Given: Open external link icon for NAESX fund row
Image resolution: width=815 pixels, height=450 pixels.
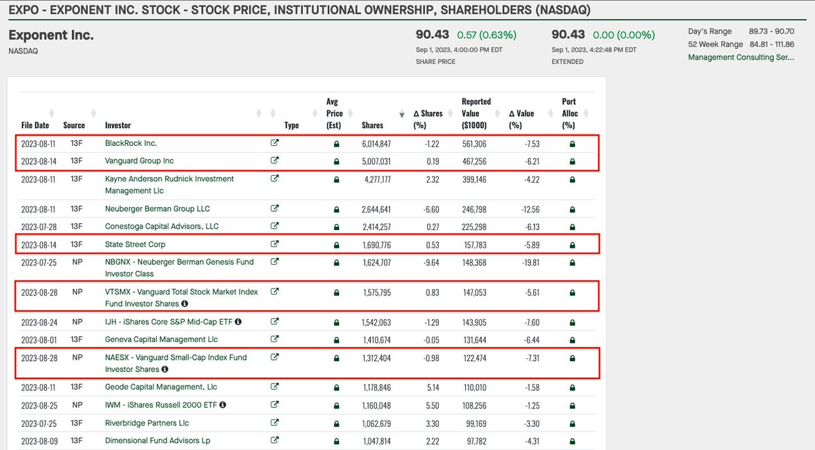Looking at the screenshot, I should [274, 356].
